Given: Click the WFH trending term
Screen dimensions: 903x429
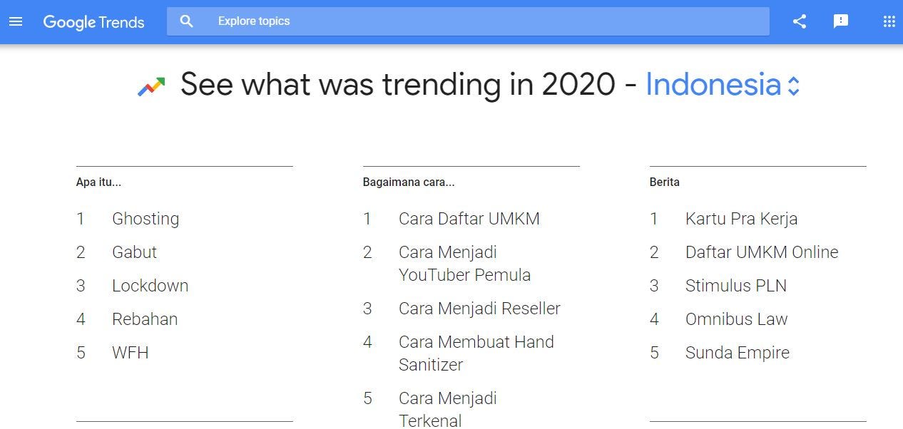Looking at the screenshot, I should [x=131, y=353].
